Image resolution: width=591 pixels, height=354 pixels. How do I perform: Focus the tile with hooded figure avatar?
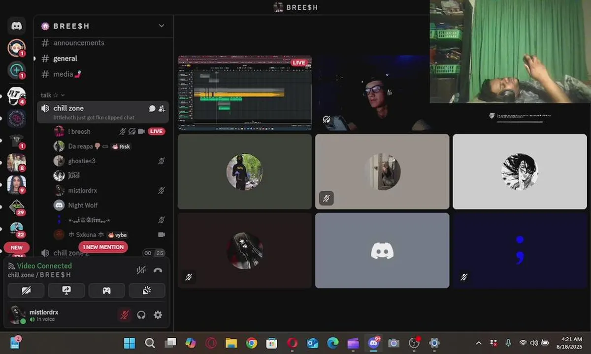(245, 172)
